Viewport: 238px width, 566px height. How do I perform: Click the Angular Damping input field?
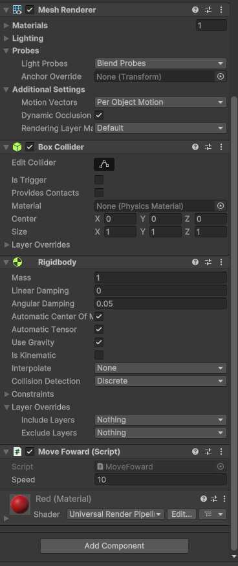pyautogui.click(x=160, y=303)
